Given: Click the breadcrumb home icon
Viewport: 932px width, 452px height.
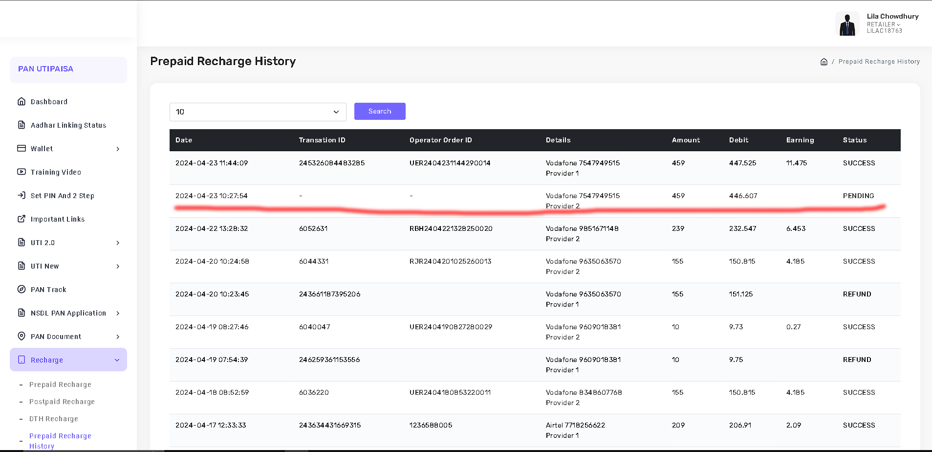Looking at the screenshot, I should (824, 62).
